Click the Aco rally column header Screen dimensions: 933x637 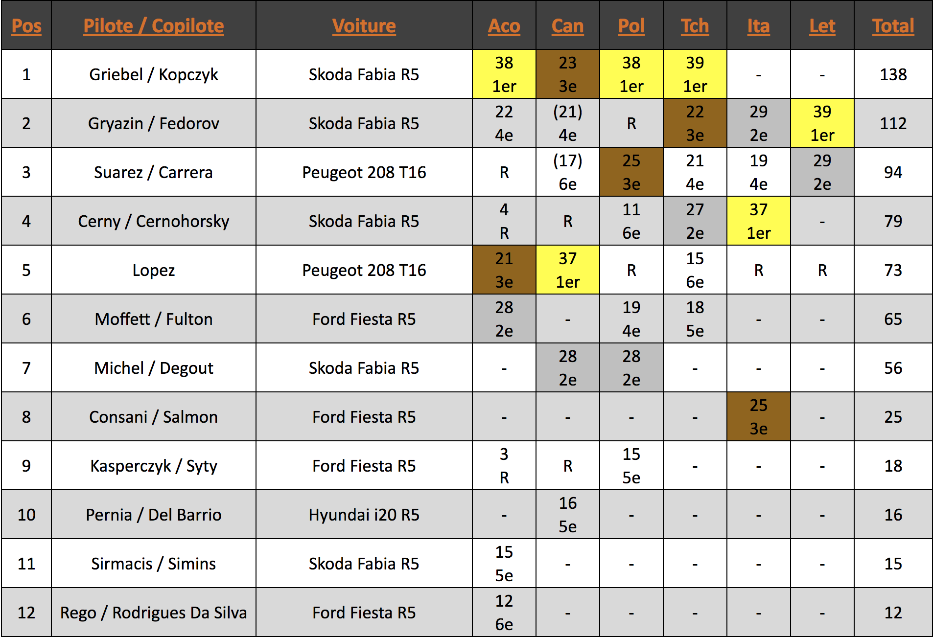click(x=504, y=26)
